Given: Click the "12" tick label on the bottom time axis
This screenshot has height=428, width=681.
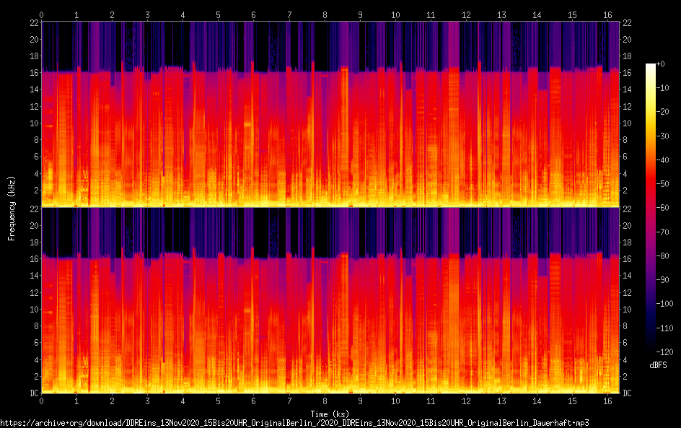Looking at the screenshot, I should [466, 401].
